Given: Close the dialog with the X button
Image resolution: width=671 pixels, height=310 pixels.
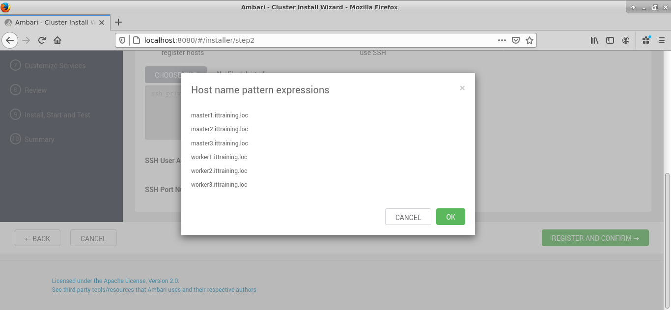Looking at the screenshot, I should pyautogui.click(x=462, y=88).
